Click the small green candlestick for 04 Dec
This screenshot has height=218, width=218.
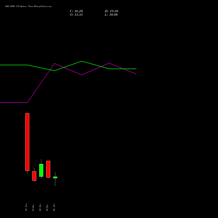click(x=55, y=177)
